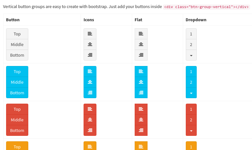Click the orange align-left icon in Flat column
The image size is (252, 150).
(141, 146)
